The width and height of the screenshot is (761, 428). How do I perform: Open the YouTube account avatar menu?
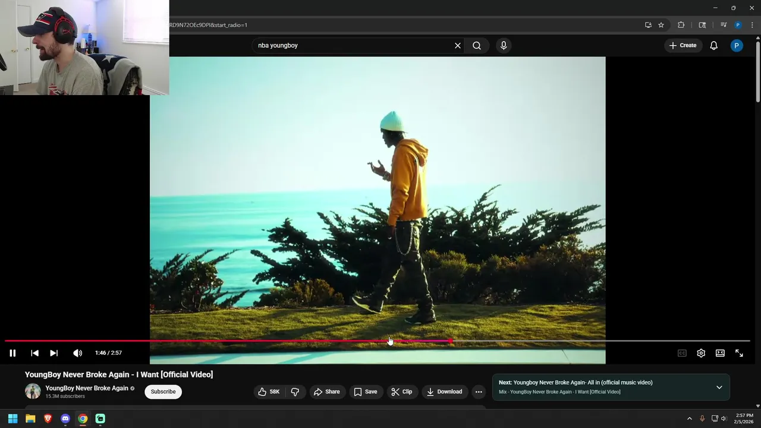pyautogui.click(x=737, y=45)
